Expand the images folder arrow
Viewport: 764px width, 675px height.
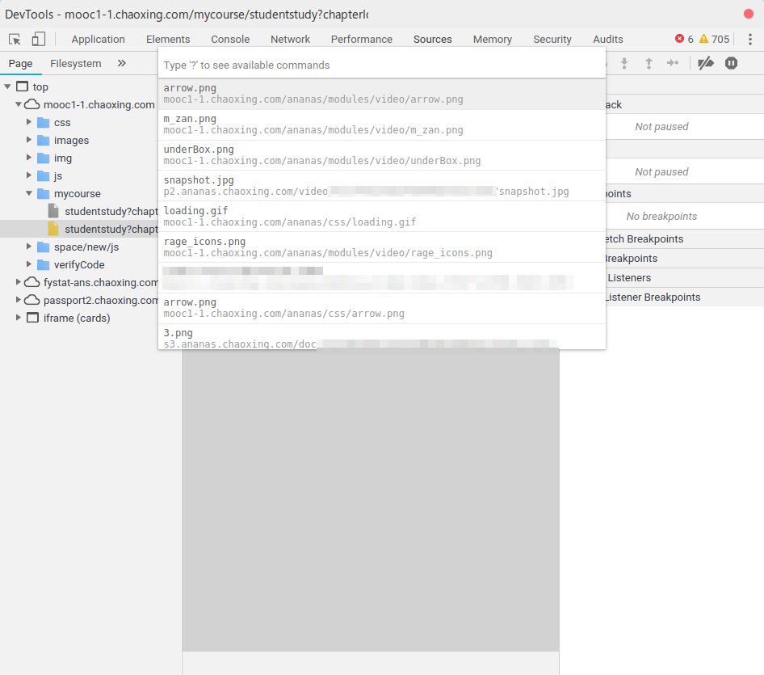point(29,140)
